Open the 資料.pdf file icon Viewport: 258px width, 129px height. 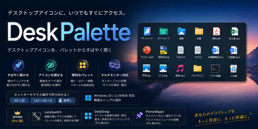tap(216, 31)
